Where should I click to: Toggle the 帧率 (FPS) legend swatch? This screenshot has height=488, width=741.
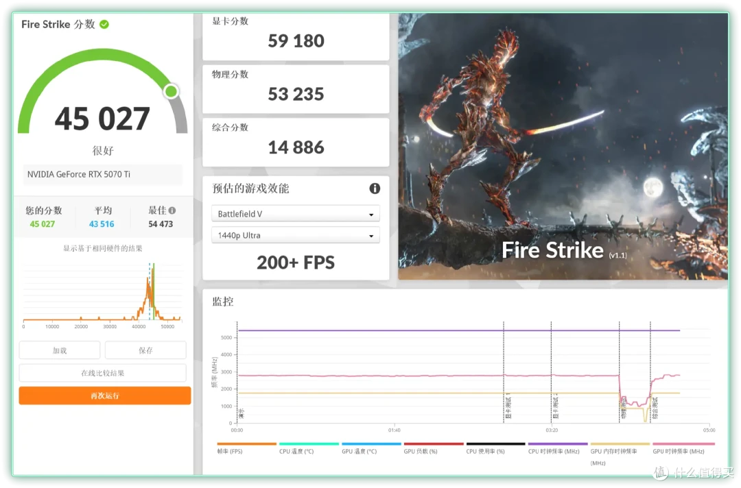click(247, 443)
